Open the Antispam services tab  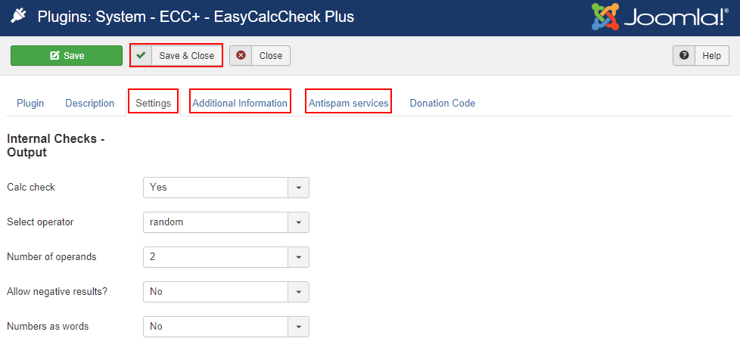348,104
